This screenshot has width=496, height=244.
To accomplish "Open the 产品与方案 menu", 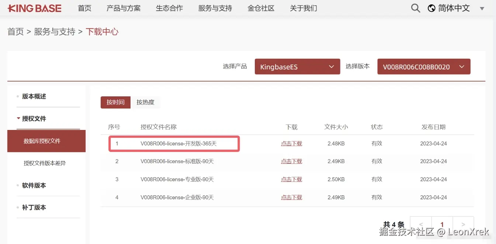I will tap(124, 8).
